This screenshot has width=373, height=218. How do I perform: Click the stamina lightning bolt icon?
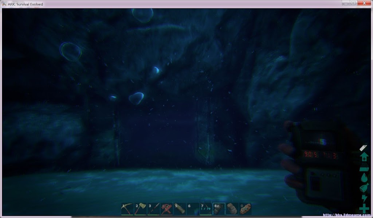[364, 198]
